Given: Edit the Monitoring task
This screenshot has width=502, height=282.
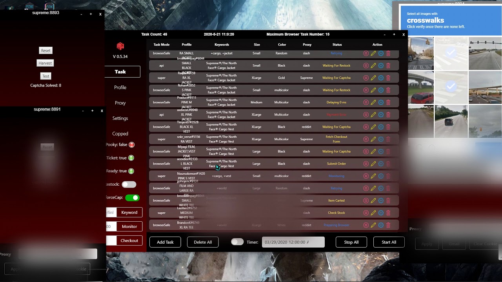Looking at the screenshot, I should point(373,176).
